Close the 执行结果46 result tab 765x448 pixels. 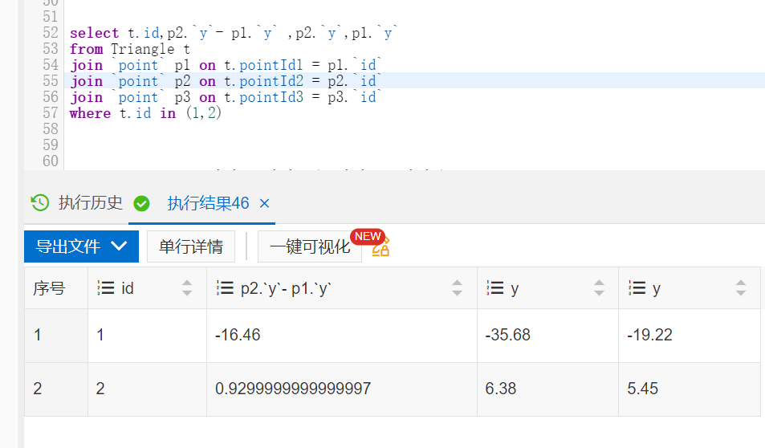(264, 203)
